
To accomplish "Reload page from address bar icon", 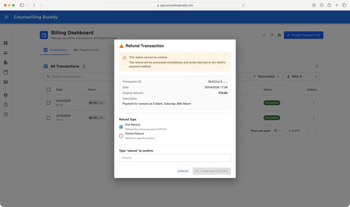I will click(243, 5).
